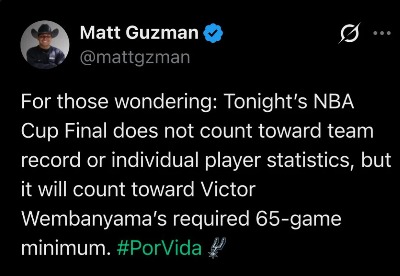
Task: Click the Grok slashed-circle icon
Action: (x=349, y=33)
